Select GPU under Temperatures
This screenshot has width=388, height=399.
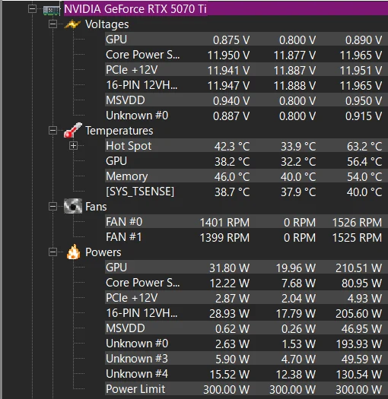tap(116, 161)
